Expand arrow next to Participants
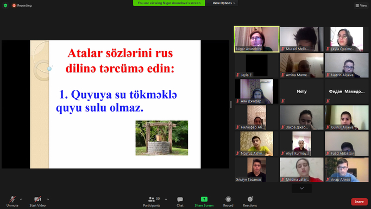The image size is (371, 209). (166, 199)
